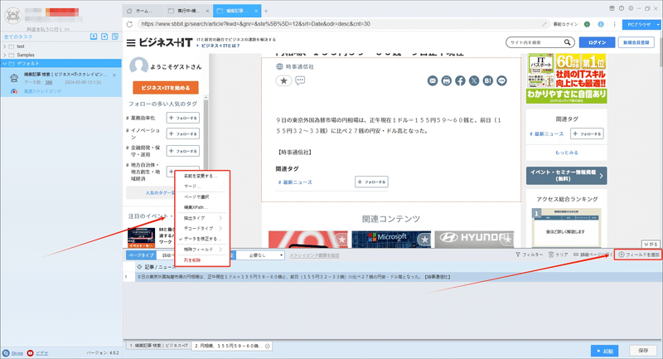Viewport: 663px width, 359px height.
Task: Open the 必要なし dropdown
Action: coord(260,255)
